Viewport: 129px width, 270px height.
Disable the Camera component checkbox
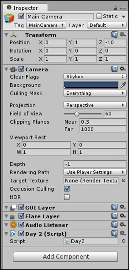pos(21,69)
